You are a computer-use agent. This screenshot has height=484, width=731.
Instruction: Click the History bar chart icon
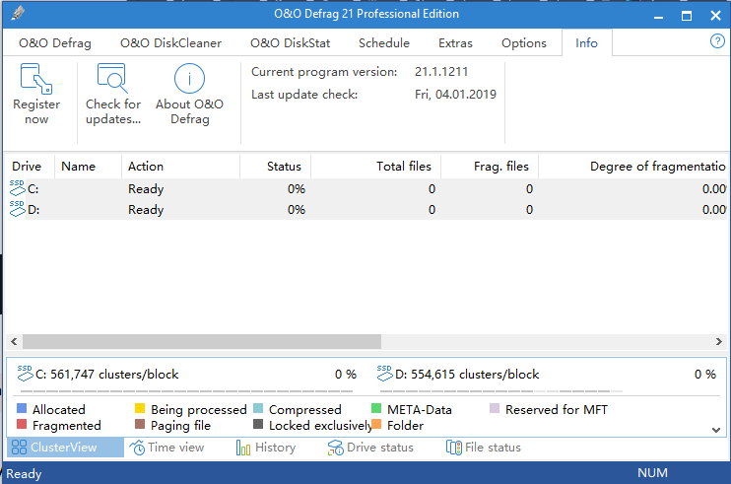point(243,448)
